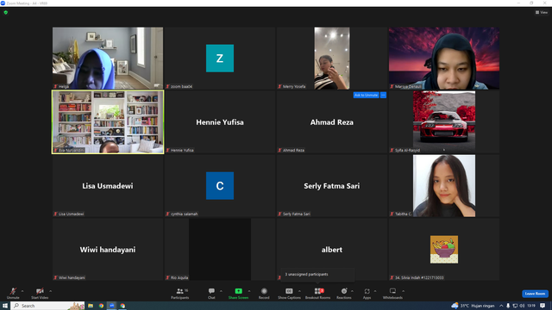Select the Lisa Usmadewi participant tile
Image resolution: width=552 pixels, height=310 pixels.
click(108, 186)
